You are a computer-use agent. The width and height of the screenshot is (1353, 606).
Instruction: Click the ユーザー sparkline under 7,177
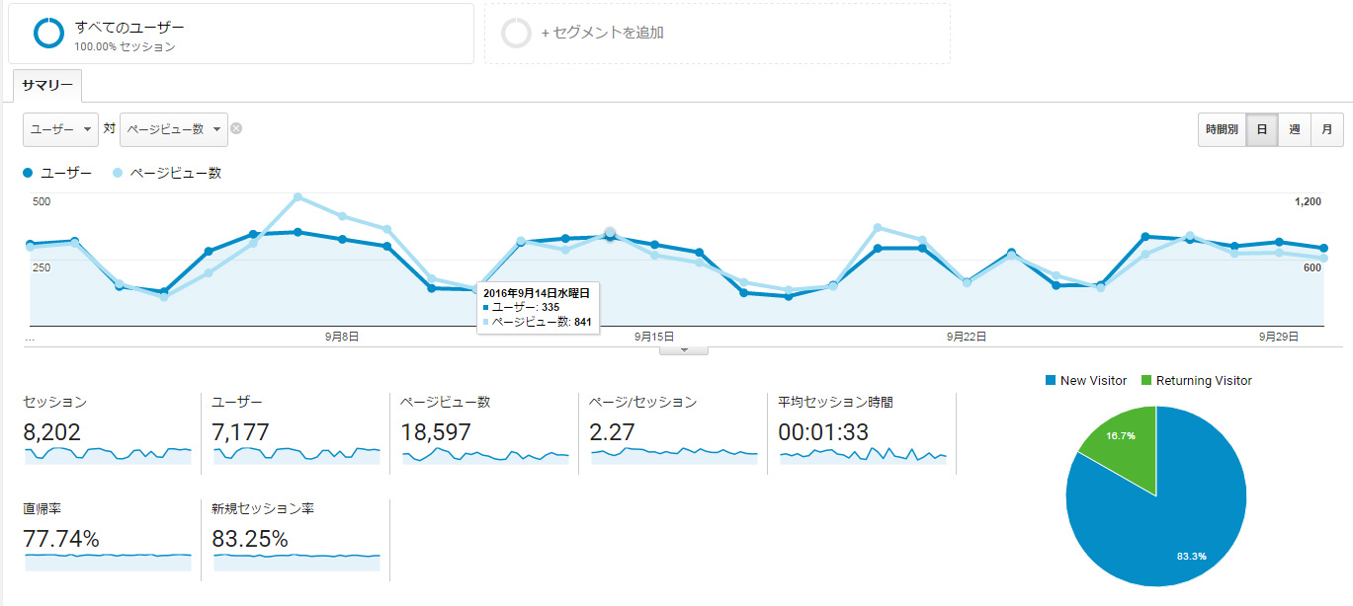pos(296,455)
